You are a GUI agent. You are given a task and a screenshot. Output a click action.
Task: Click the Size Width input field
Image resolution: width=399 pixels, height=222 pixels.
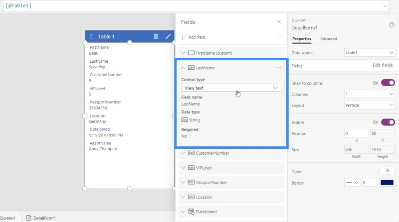(356, 150)
